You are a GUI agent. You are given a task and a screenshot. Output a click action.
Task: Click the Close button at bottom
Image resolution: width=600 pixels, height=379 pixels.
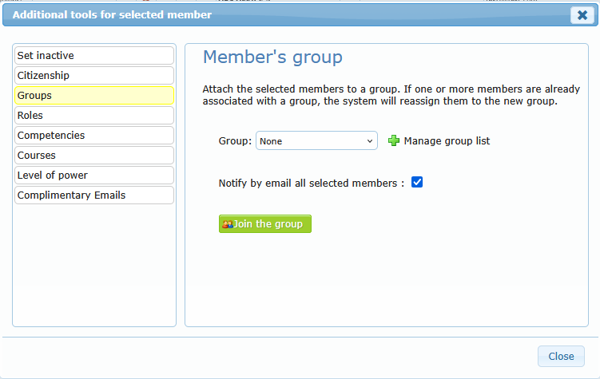(561, 357)
